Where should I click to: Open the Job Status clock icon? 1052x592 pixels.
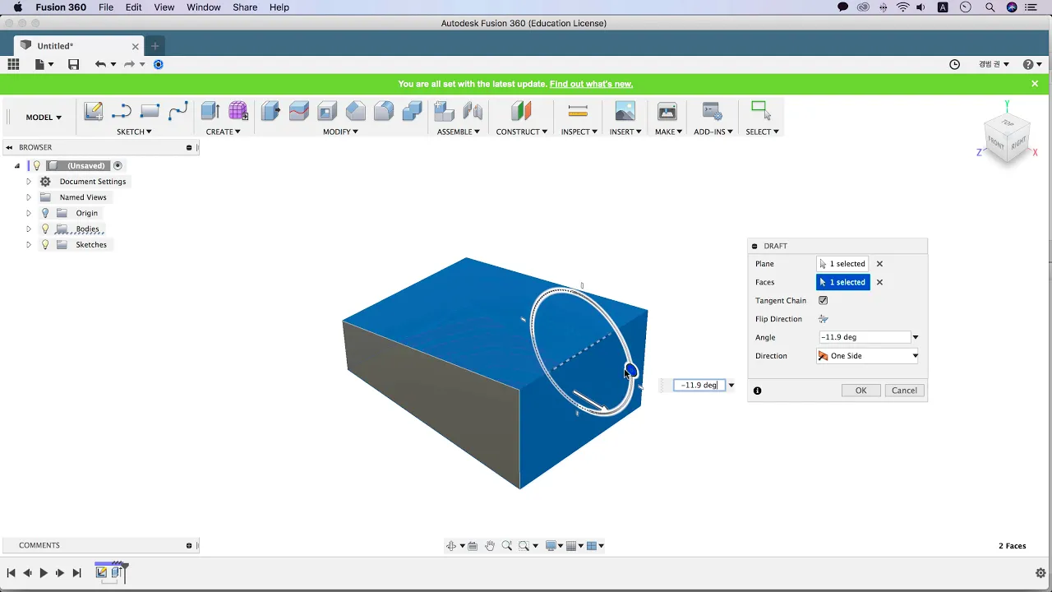[954, 64]
